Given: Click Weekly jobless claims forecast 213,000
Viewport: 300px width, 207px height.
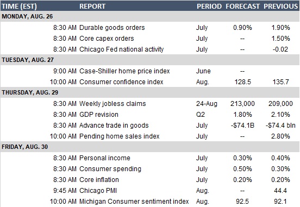Looking at the screenshot, I should pyautogui.click(x=242, y=104).
